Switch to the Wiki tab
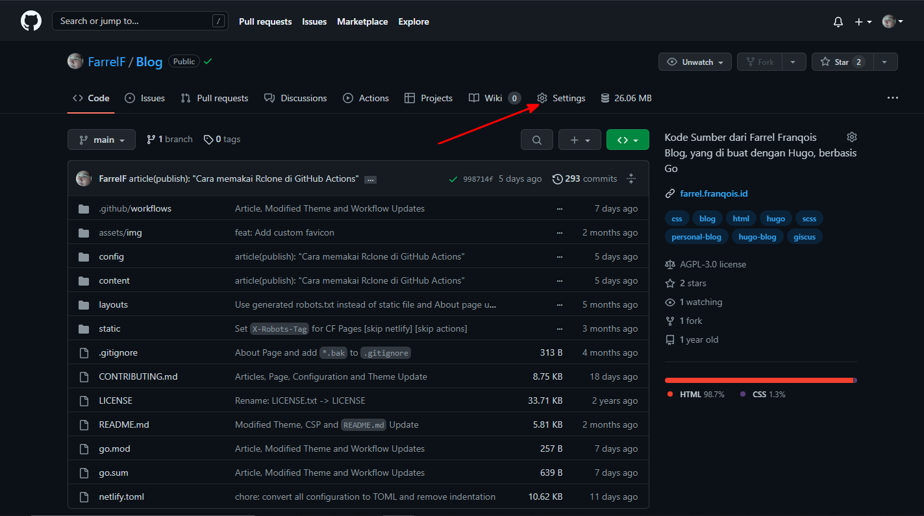The image size is (924, 516). point(495,98)
